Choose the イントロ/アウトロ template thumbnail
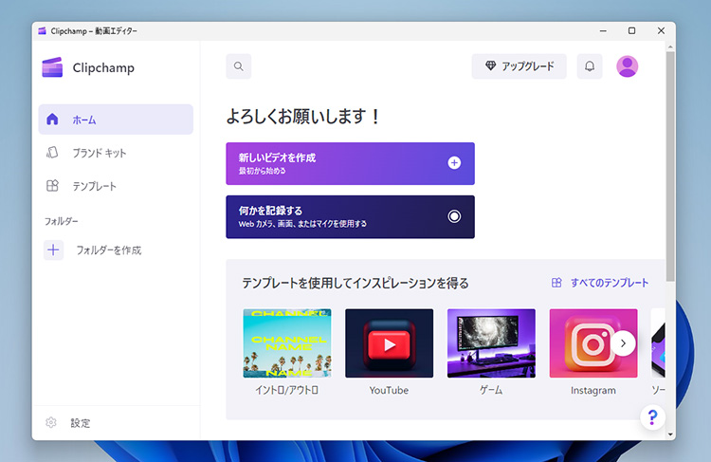This screenshot has height=462, width=711. pyautogui.click(x=287, y=343)
